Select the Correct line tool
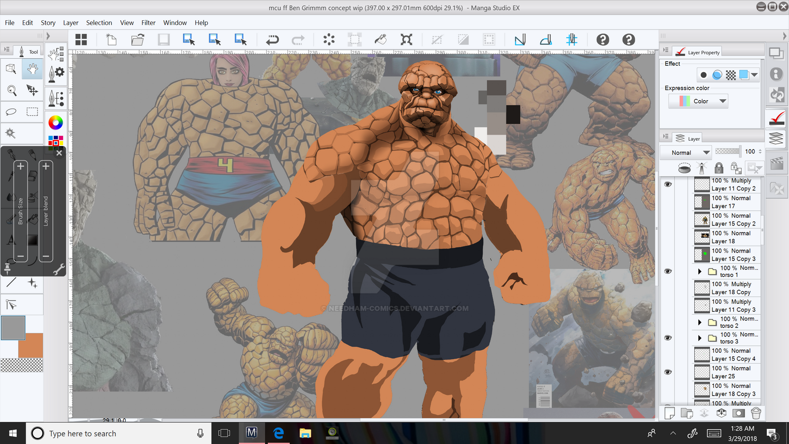Viewport: 789px width, 444px height. 11,304
